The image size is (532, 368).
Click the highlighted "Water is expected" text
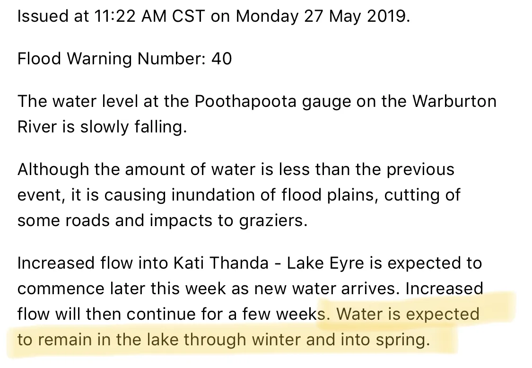[408, 315]
